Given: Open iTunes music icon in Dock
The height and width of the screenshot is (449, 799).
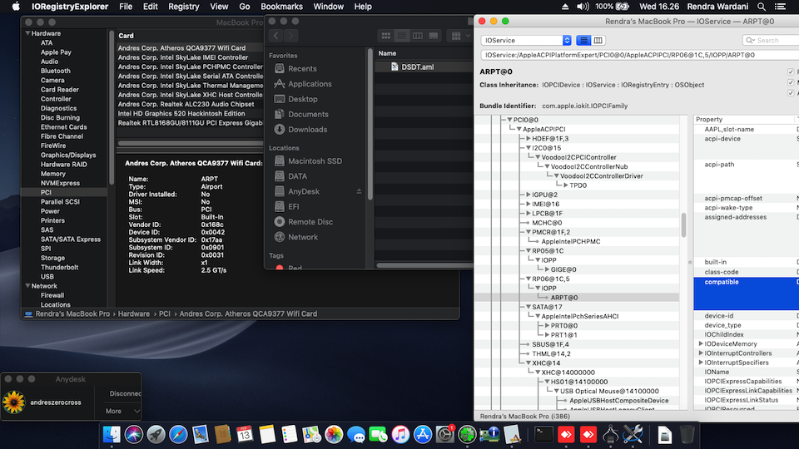Looking at the screenshot, I should pyautogui.click(x=400, y=435).
